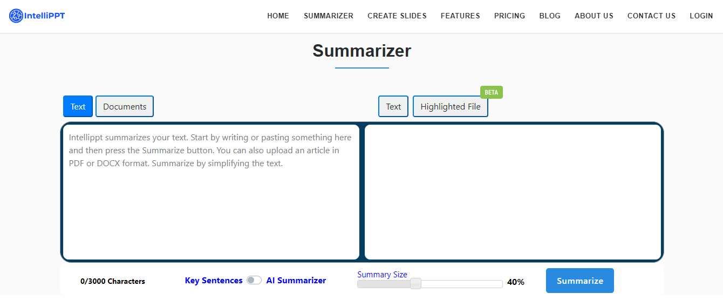This screenshot has width=723, height=300.
Task: Switch to the Highlighted File tab
Action: [x=450, y=106]
